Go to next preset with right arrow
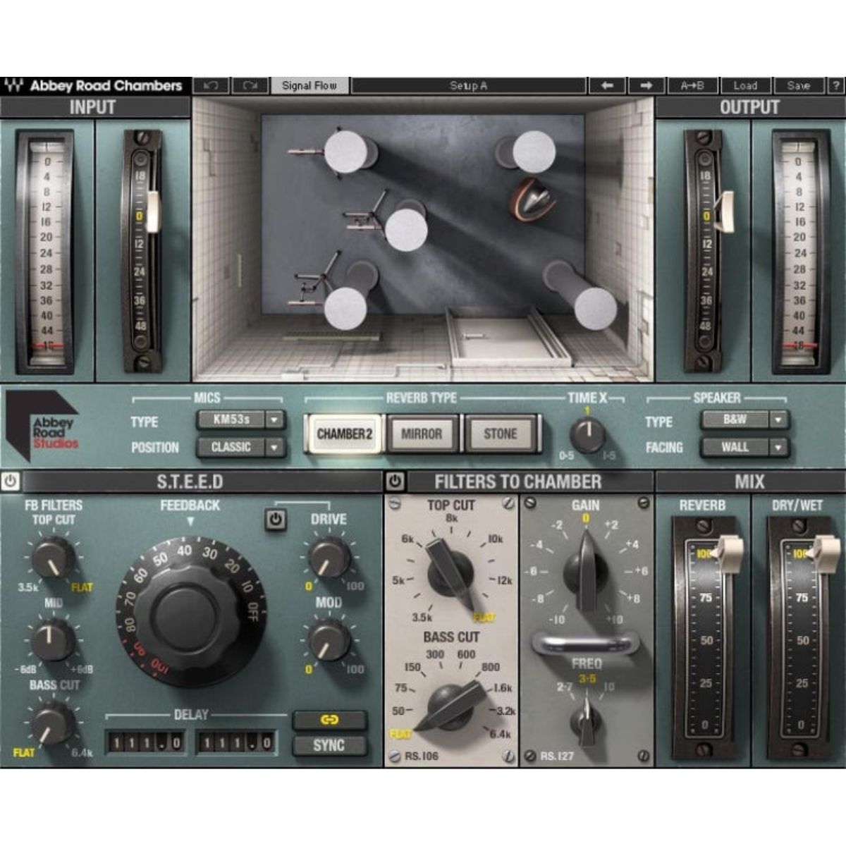 click(646, 85)
